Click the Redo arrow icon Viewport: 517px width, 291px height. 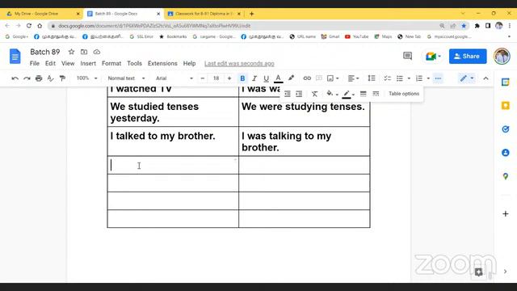tap(27, 78)
